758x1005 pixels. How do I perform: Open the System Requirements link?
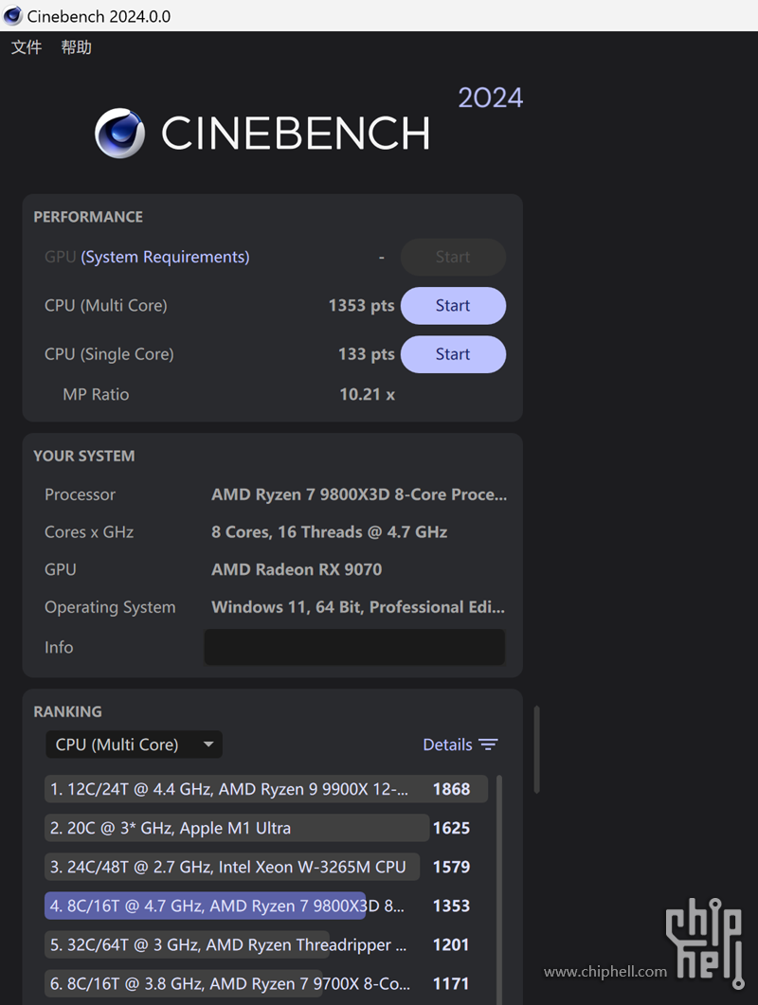pyautogui.click(x=165, y=257)
